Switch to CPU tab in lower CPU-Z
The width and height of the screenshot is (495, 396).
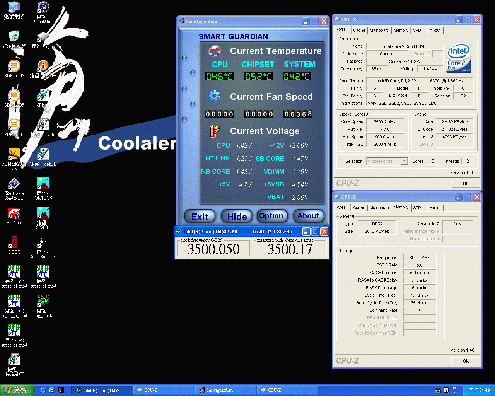pos(341,208)
